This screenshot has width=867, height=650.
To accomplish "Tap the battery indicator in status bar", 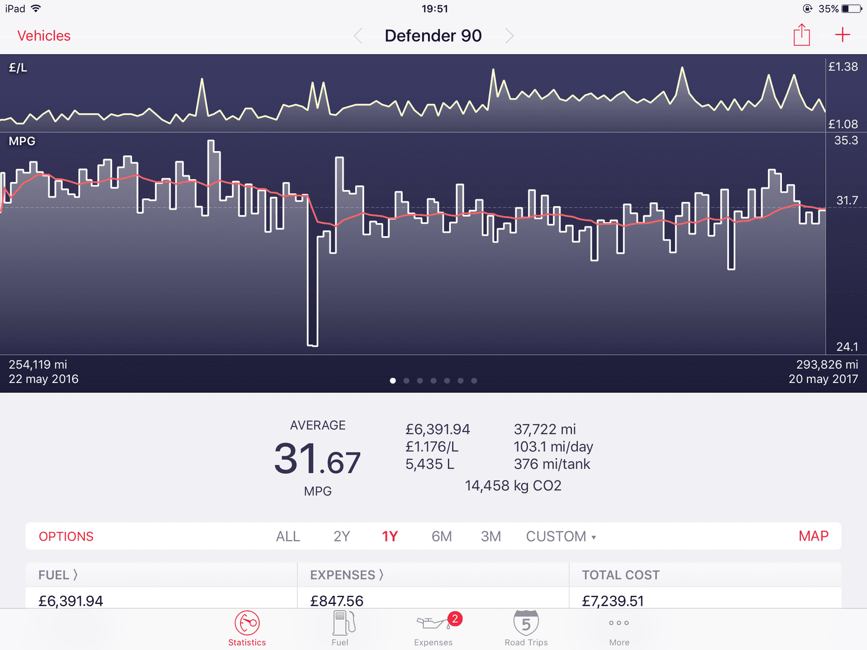I will click(x=852, y=9).
